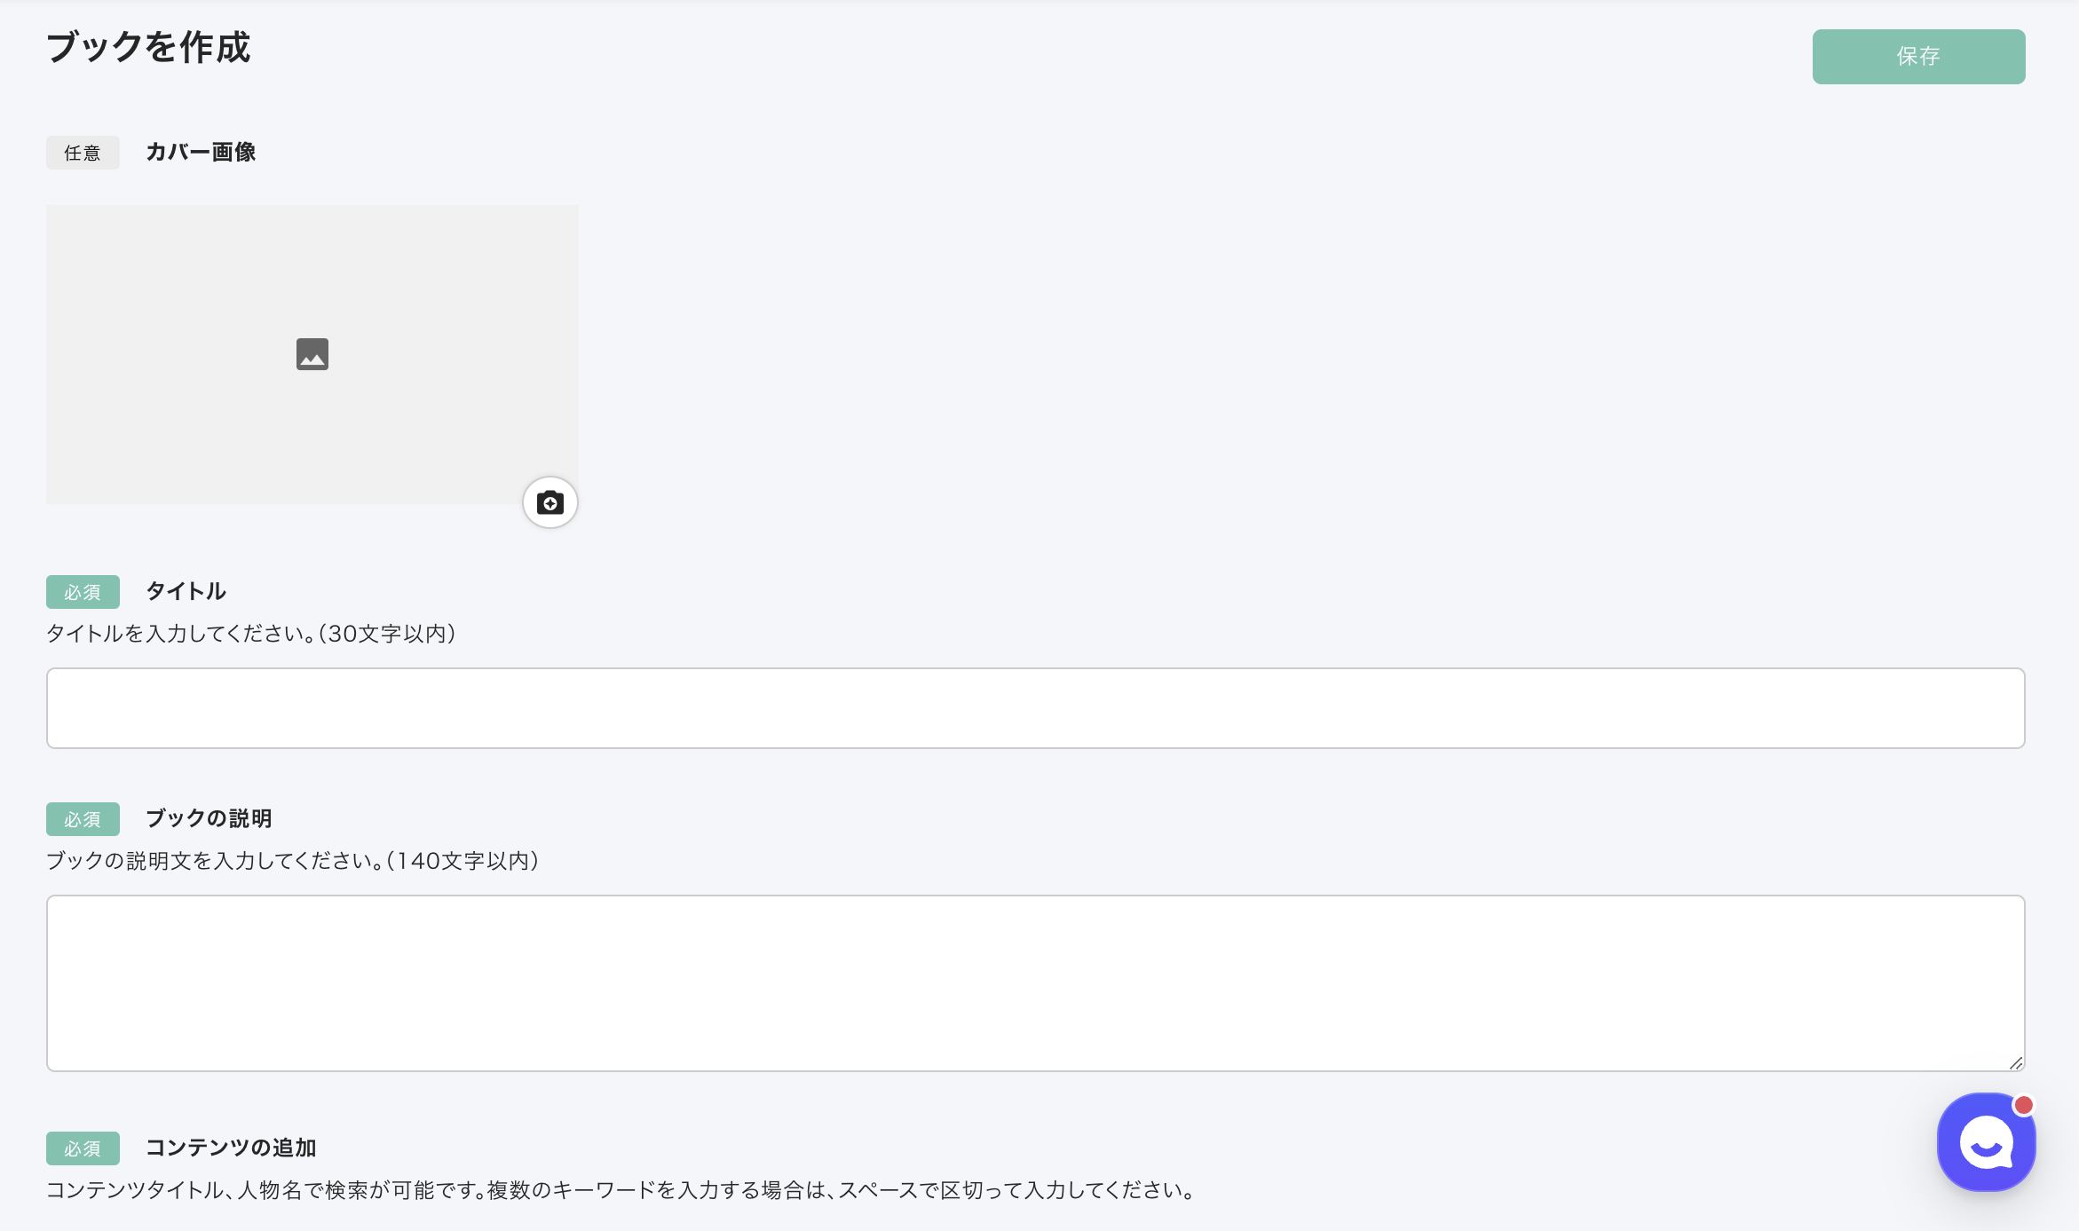The width and height of the screenshot is (2079, 1231).
Task: Focus the ブックの説明 textarea
Action: 1036,983
